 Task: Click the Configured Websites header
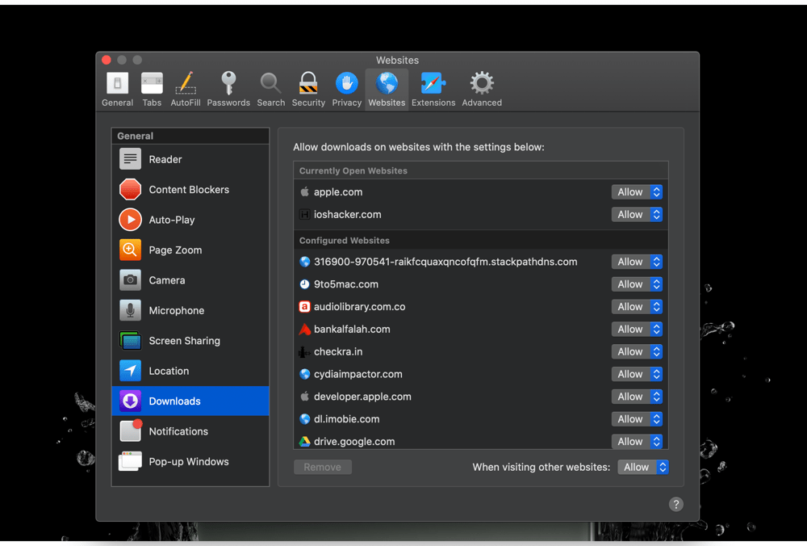coord(345,241)
